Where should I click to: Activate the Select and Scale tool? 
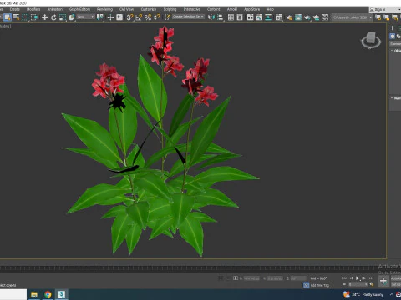click(x=63, y=17)
